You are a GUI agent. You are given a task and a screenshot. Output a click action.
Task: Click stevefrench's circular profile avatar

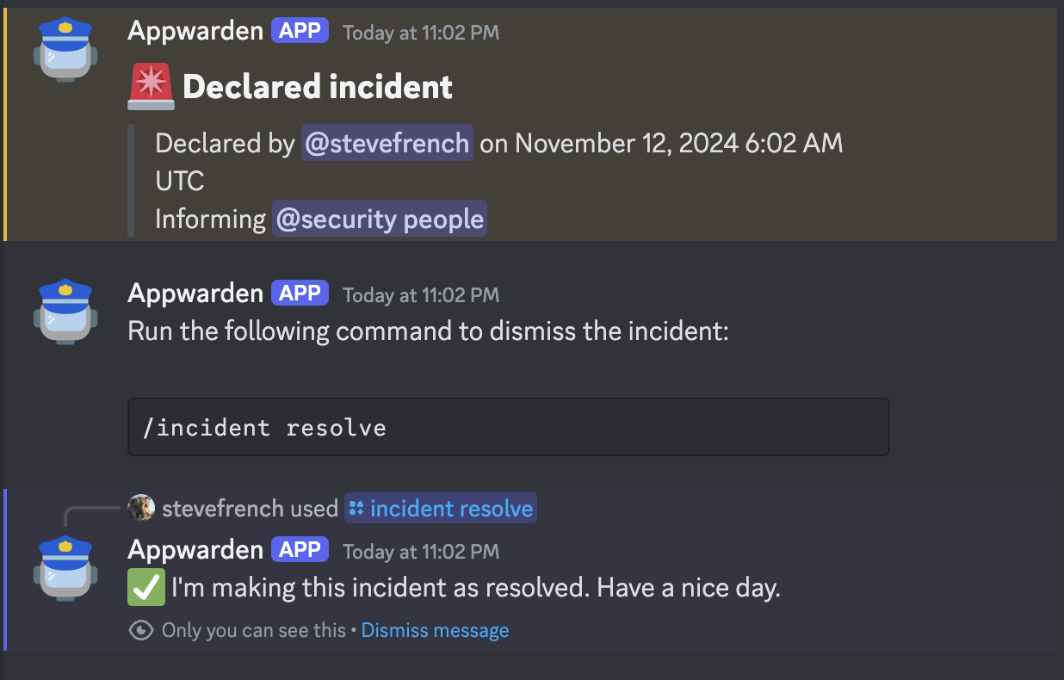(142, 508)
